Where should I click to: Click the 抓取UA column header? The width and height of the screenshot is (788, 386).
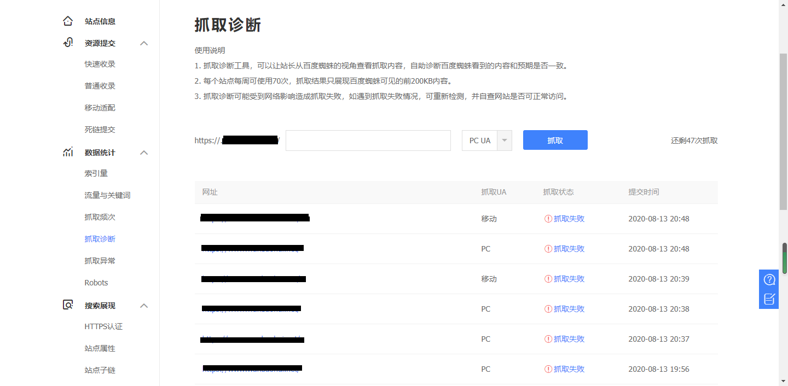[x=494, y=192]
